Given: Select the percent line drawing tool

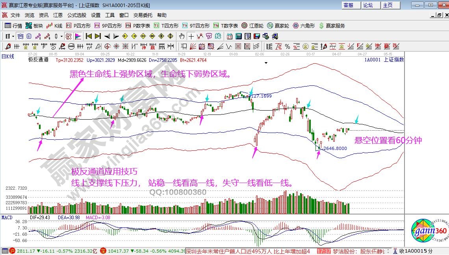Looking at the screenshot, I should [288, 46].
